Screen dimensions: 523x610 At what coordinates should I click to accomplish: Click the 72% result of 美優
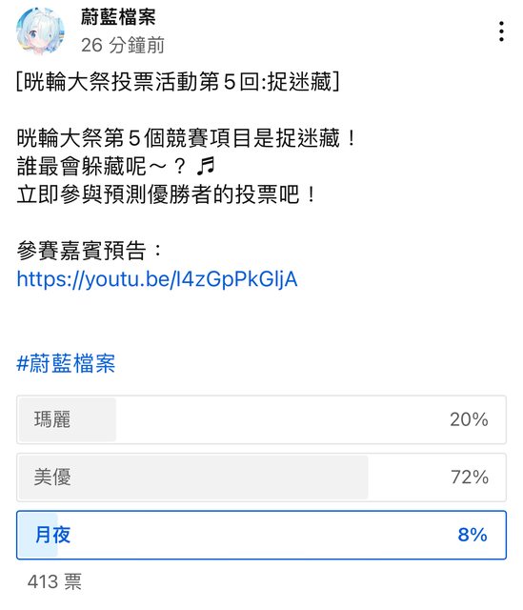click(x=470, y=477)
